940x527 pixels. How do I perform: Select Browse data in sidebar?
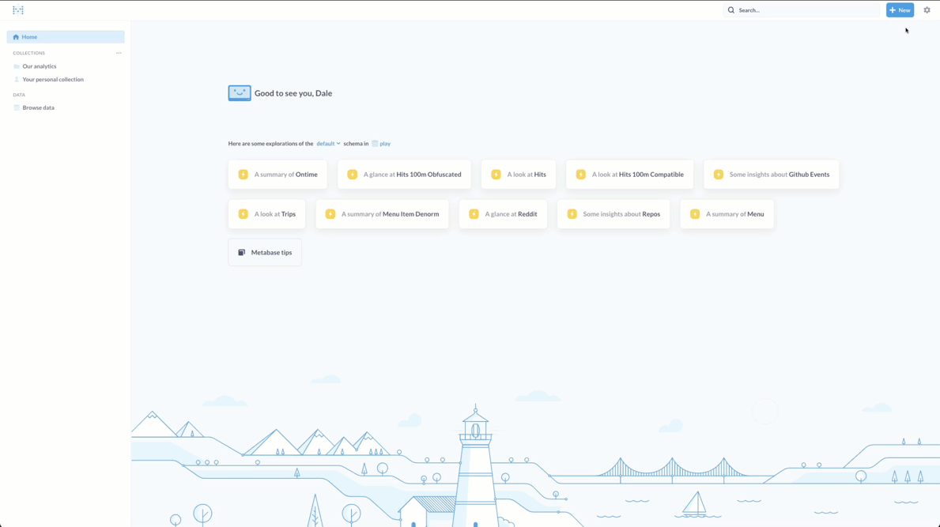click(38, 107)
